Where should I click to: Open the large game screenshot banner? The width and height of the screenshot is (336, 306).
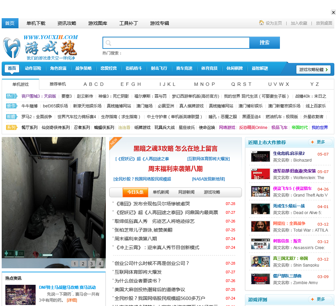[x=54, y=198]
